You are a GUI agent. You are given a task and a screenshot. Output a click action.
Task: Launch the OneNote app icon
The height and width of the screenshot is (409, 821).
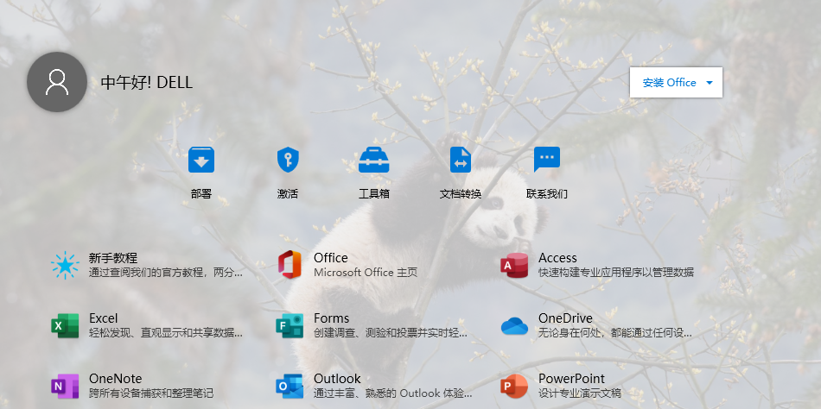coord(65,386)
